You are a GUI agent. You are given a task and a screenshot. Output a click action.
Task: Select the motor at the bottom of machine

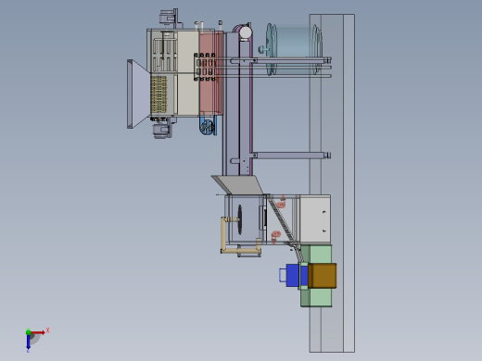click(162, 130)
